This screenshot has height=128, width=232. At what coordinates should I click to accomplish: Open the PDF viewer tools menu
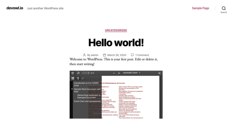[159, 73]
